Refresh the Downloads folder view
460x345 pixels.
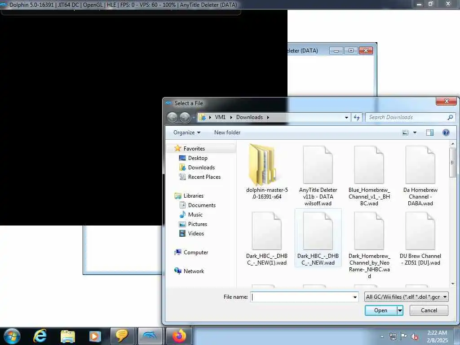click(x=357, y=117)
